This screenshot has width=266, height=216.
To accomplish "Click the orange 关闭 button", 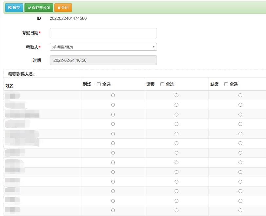I will pyautogui.click(x=63, y=8).
